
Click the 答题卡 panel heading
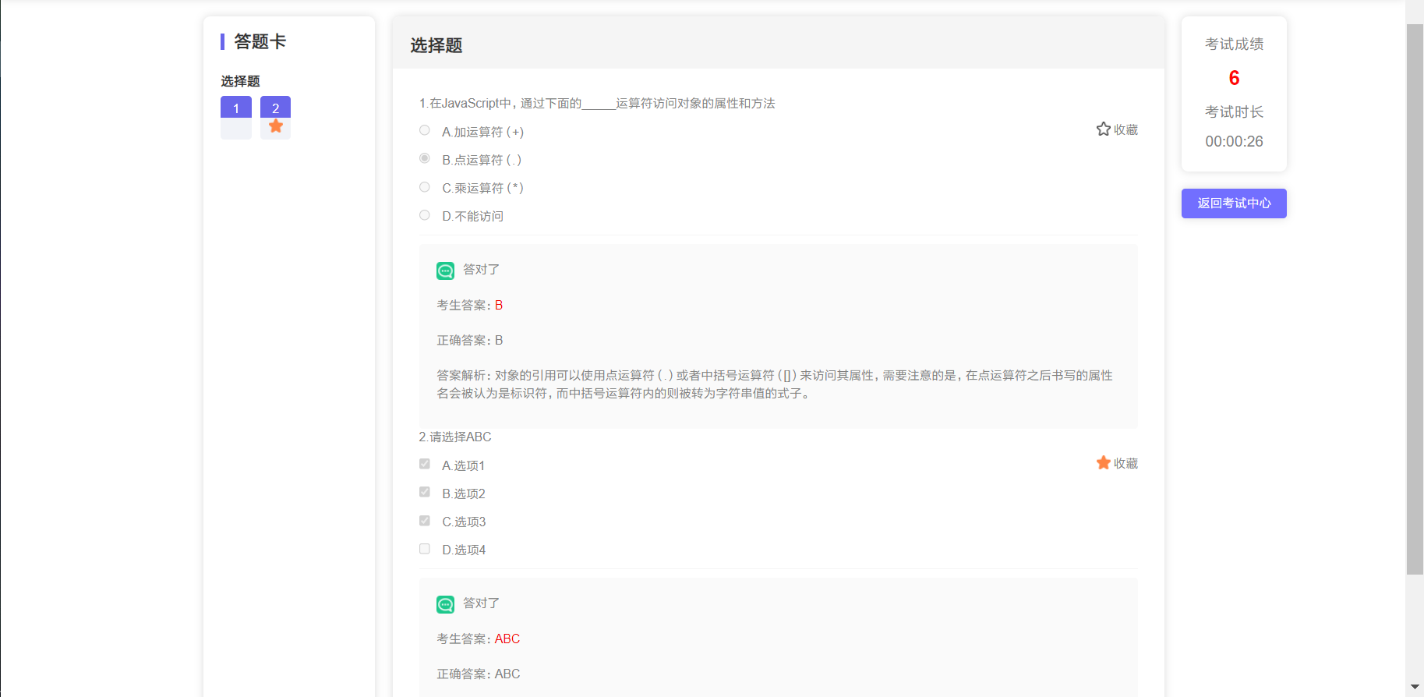260,41
